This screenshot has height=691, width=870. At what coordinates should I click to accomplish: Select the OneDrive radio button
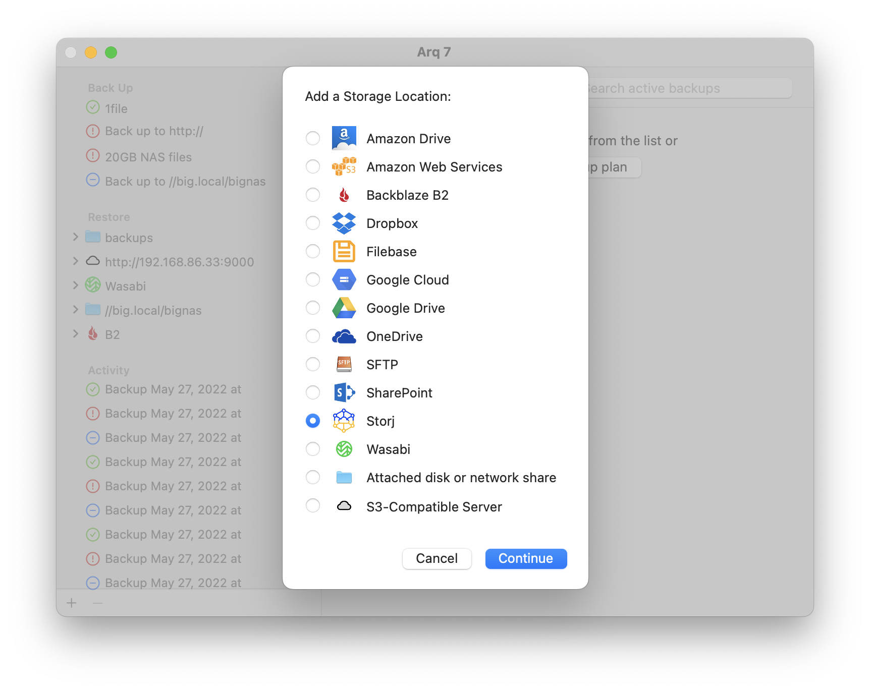tap(313, 336)
